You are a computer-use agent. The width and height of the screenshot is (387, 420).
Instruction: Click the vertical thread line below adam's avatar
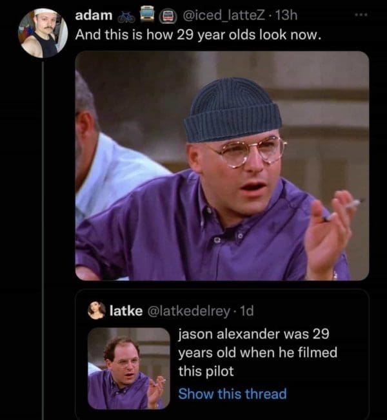pyautogui.click(x=43, y=239)
